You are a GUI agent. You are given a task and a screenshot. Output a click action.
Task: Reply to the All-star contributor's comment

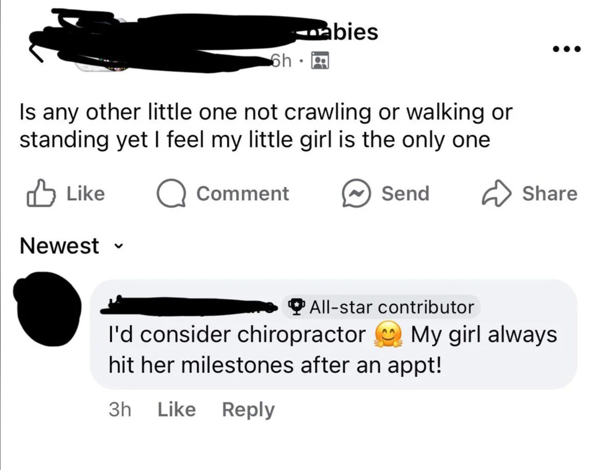[248, 409]
